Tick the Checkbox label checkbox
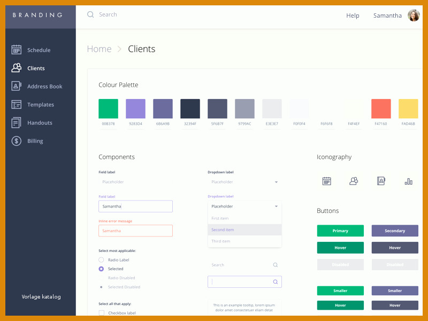The width and height of the screenshot is (428, 321). [102, 313]
